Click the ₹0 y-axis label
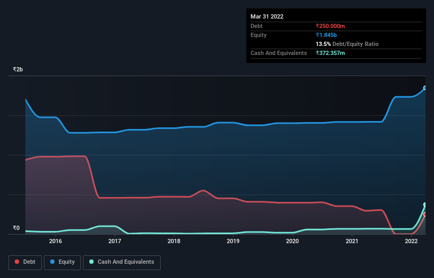This screenshot has height=278, width=434. point(16,228)
